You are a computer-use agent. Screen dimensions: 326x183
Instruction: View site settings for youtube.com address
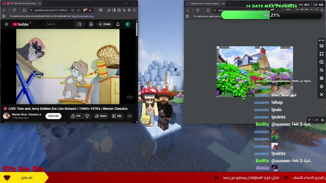31,10
